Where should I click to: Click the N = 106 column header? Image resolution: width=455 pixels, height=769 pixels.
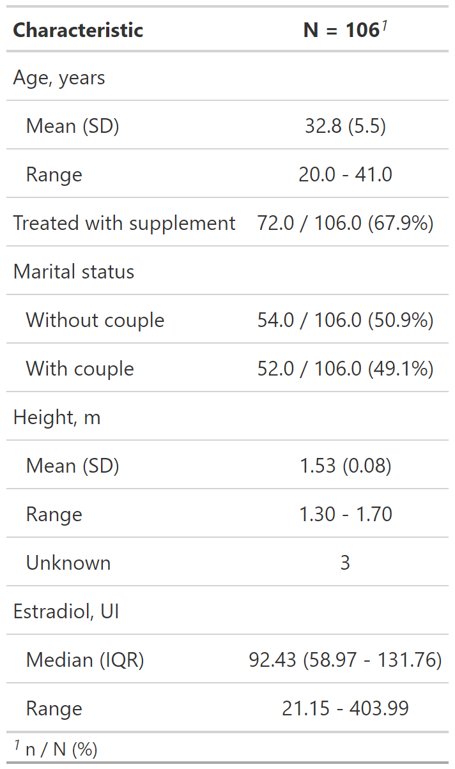click(x=344, y=30)
